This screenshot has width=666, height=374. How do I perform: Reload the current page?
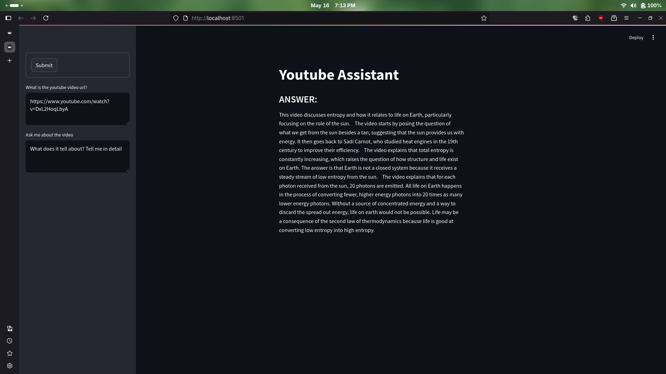click(46, 18)
